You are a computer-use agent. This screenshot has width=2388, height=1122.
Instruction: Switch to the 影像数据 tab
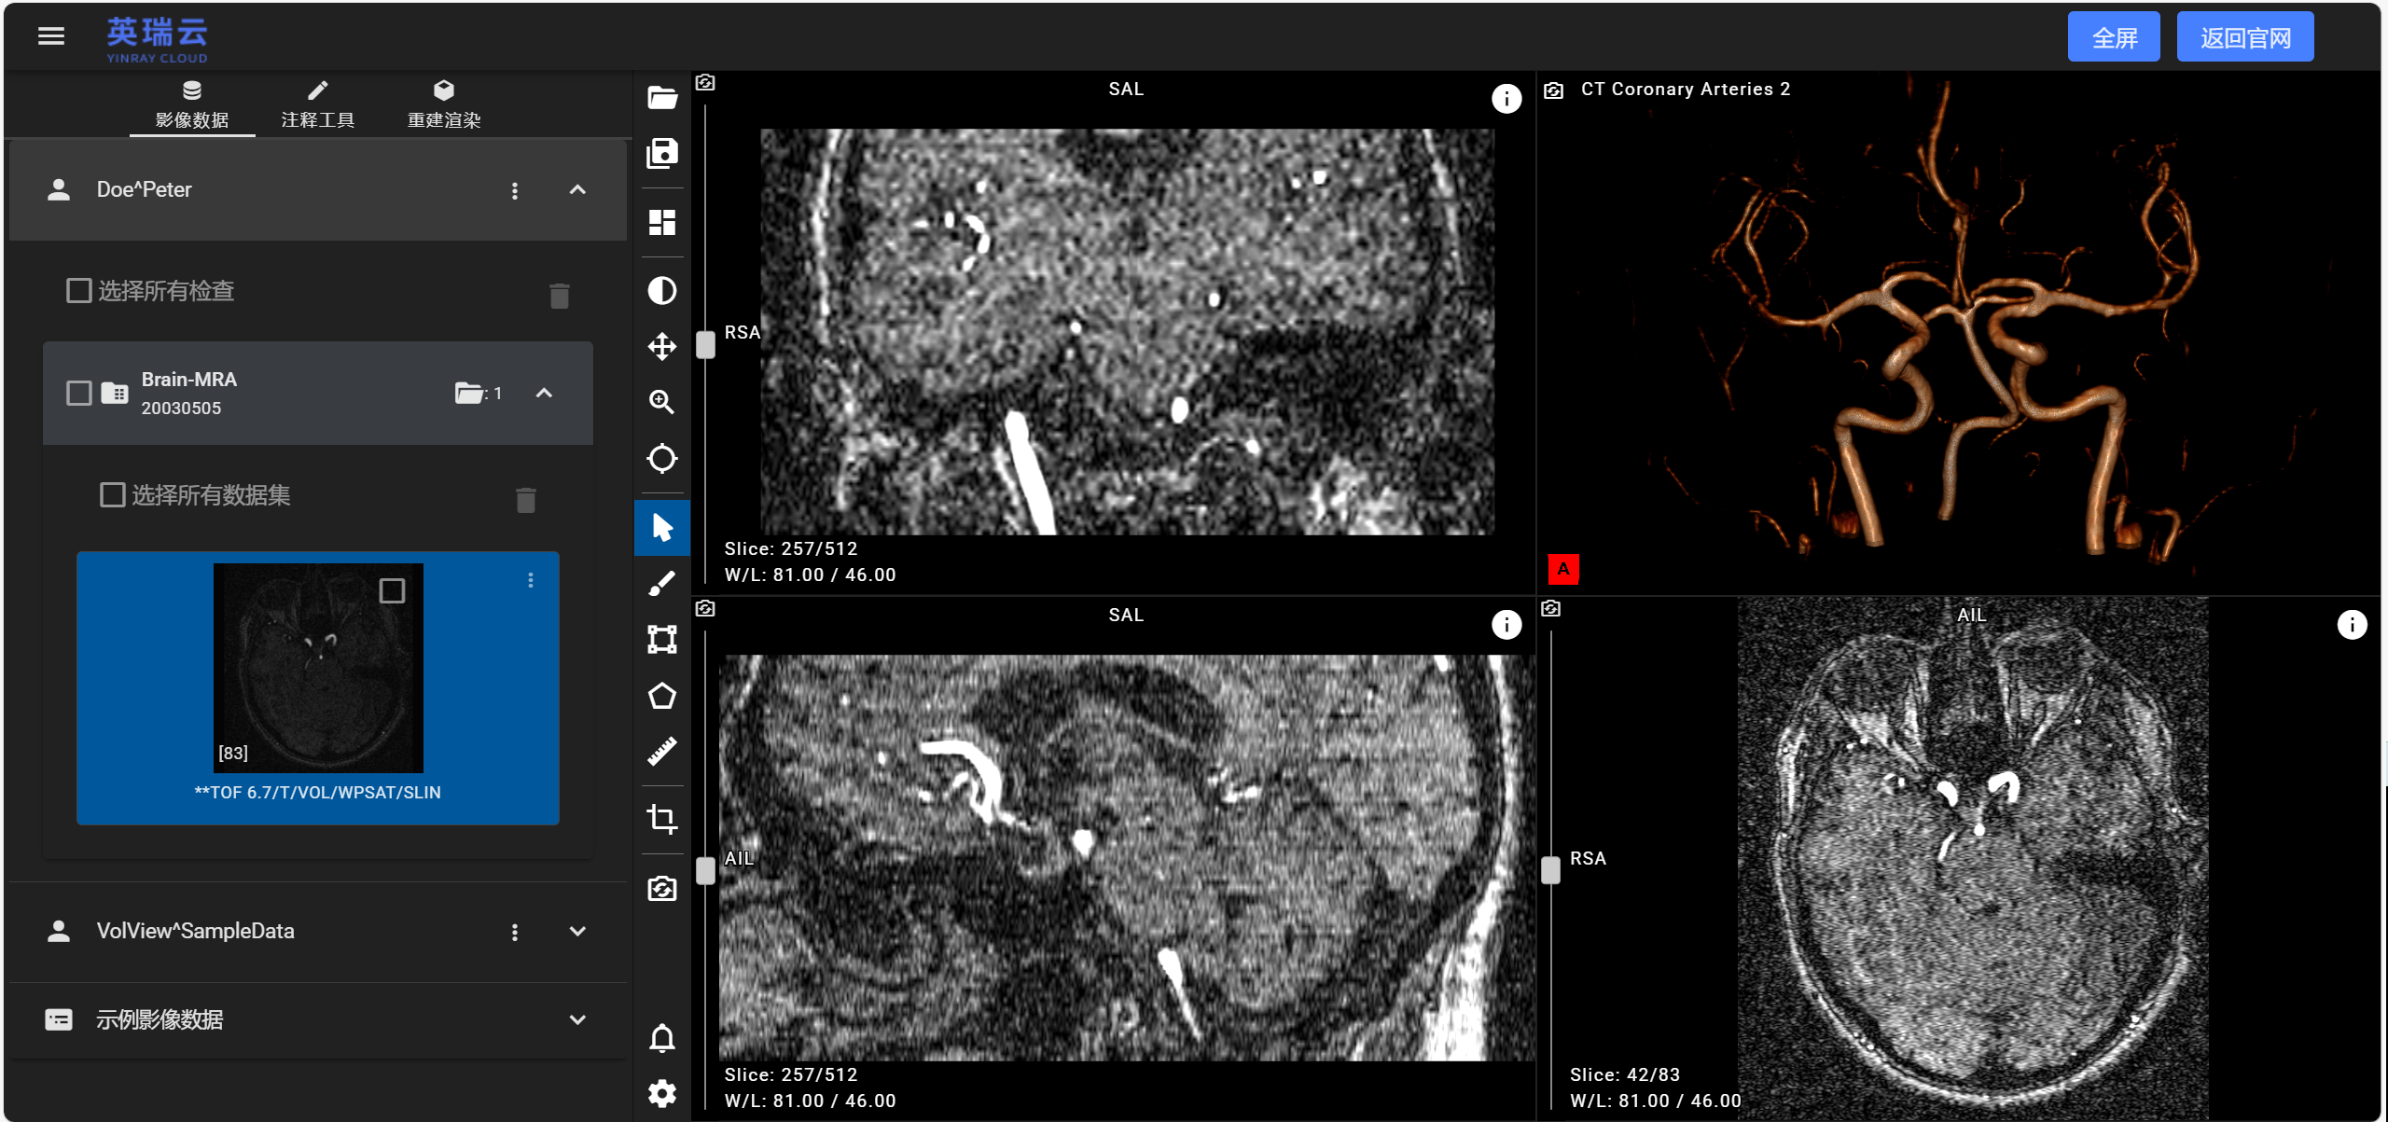coord(192,105)
